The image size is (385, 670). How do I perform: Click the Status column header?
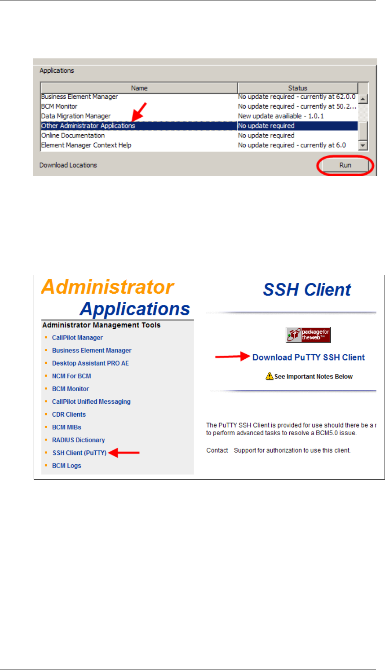(x=297, y=88)
